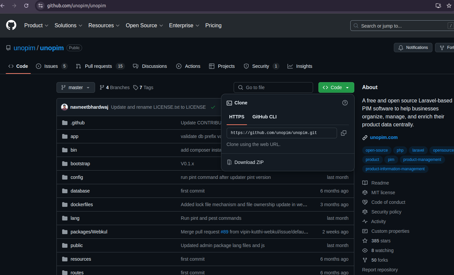Image resolution: width=454 pixels, height=275 pixels.
Task: Click the fork icon beside 50 forks
Action: (365, 260)
